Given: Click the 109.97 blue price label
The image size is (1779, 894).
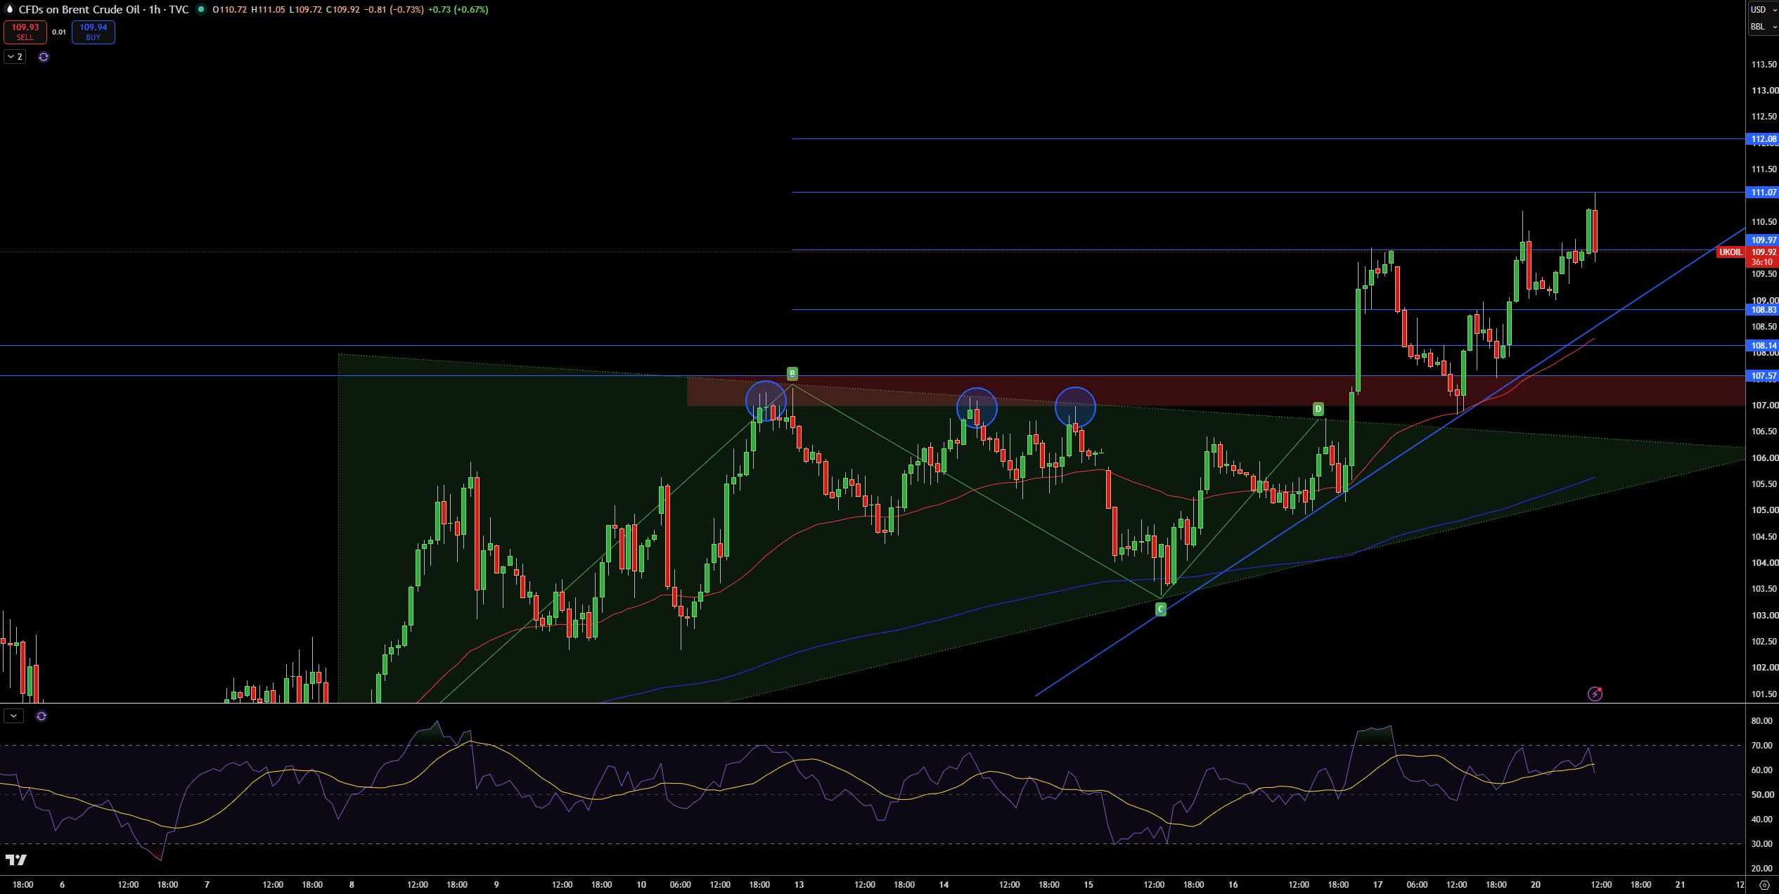Looking at the screenshot, I should (1762, 240).
